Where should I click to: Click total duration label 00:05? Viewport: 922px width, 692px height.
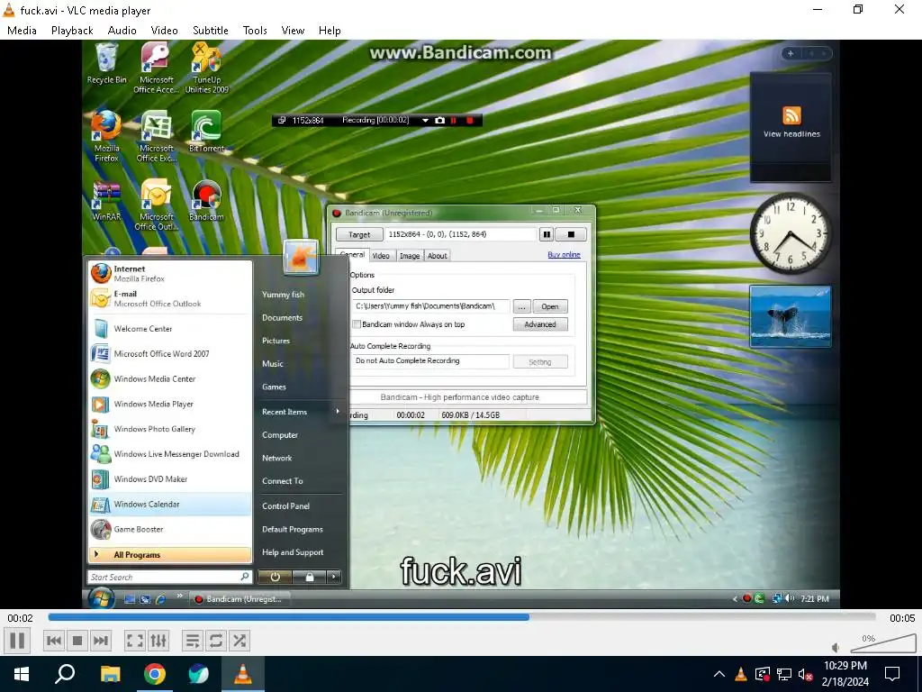tap(902, 618)
